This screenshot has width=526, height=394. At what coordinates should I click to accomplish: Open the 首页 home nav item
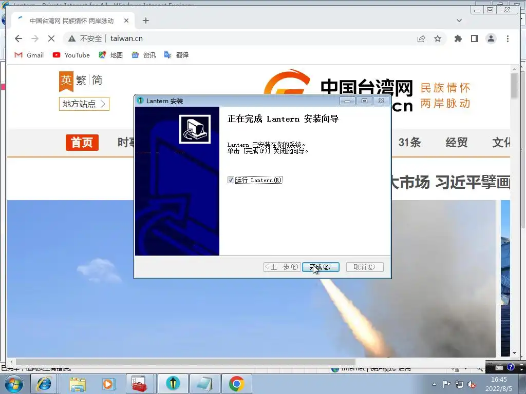coord(82,143)
